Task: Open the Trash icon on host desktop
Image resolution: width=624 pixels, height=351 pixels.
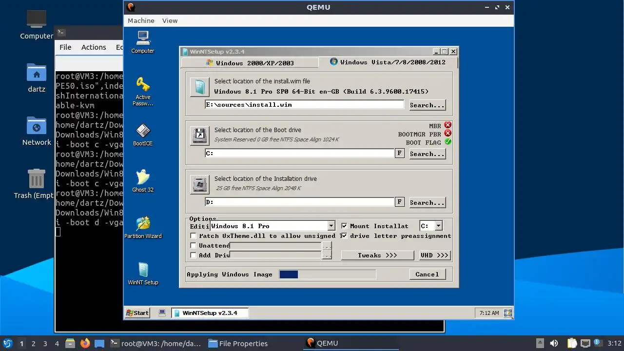Action: pyautogui.click(x=37, y=184)
